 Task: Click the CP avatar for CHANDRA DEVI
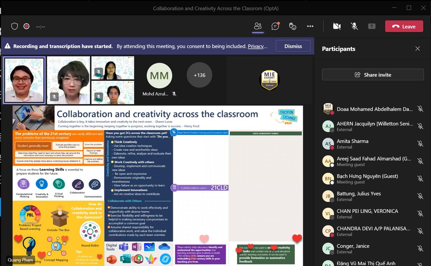click(x=328, y=231)
